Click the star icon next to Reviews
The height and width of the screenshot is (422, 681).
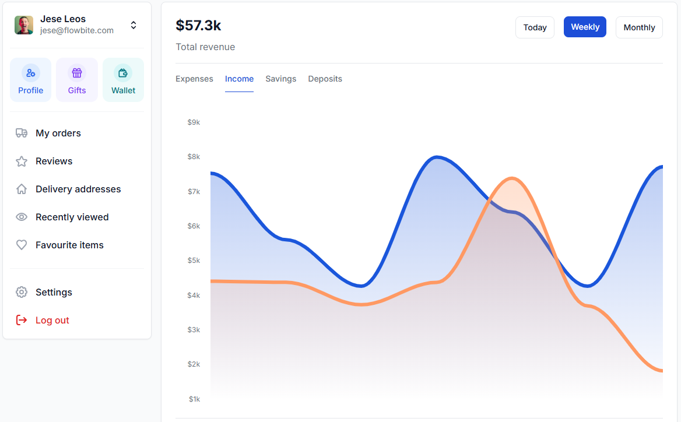(x=22, y=161)
